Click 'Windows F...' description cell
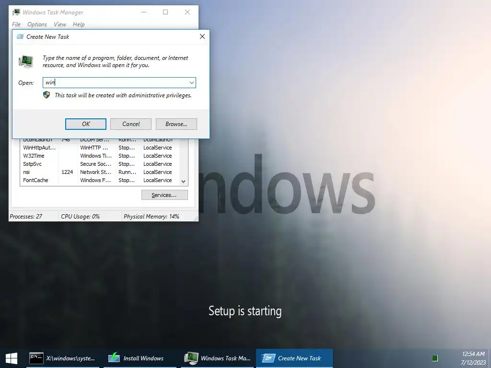491x368 pixels. coord(95,180)
